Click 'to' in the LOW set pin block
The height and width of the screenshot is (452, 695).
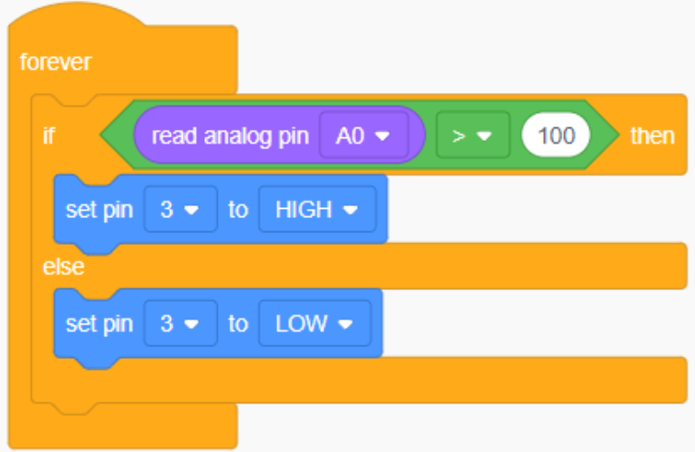(x=238, y=324)
